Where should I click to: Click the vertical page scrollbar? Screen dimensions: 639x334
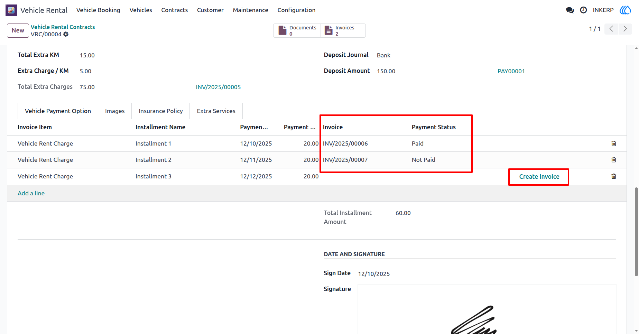pyautogui.click(x=636, y=232)
